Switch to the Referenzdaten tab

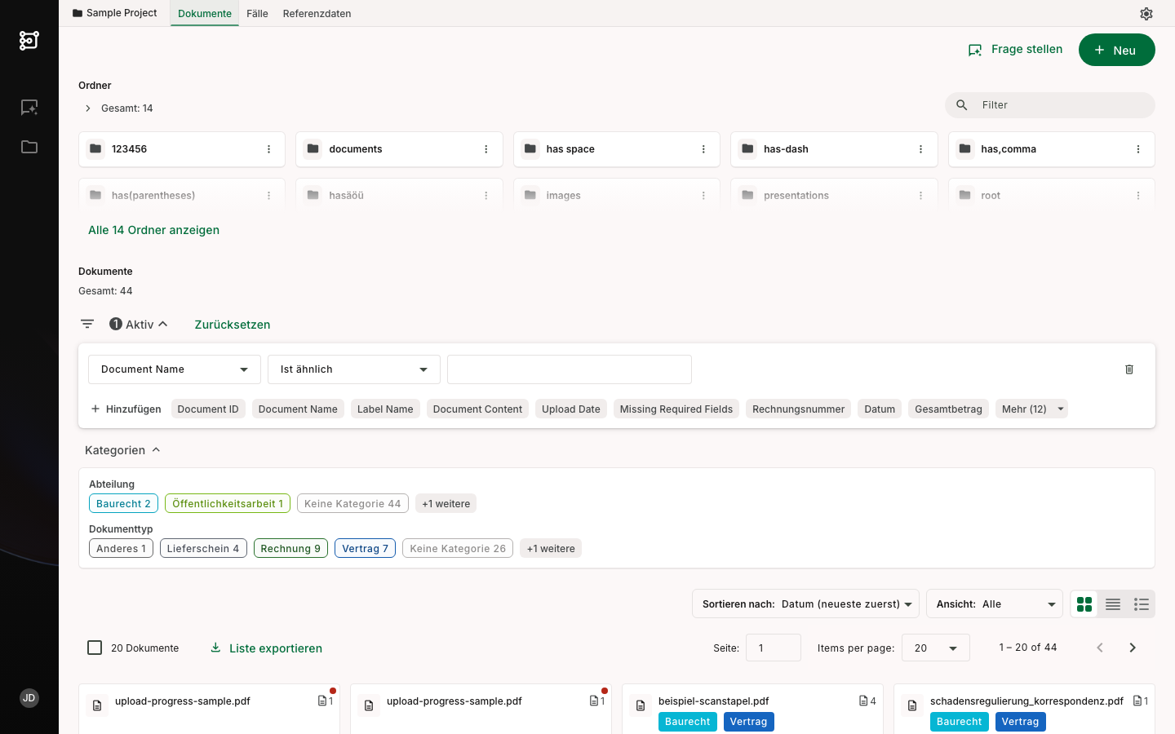tap(317, 14)
